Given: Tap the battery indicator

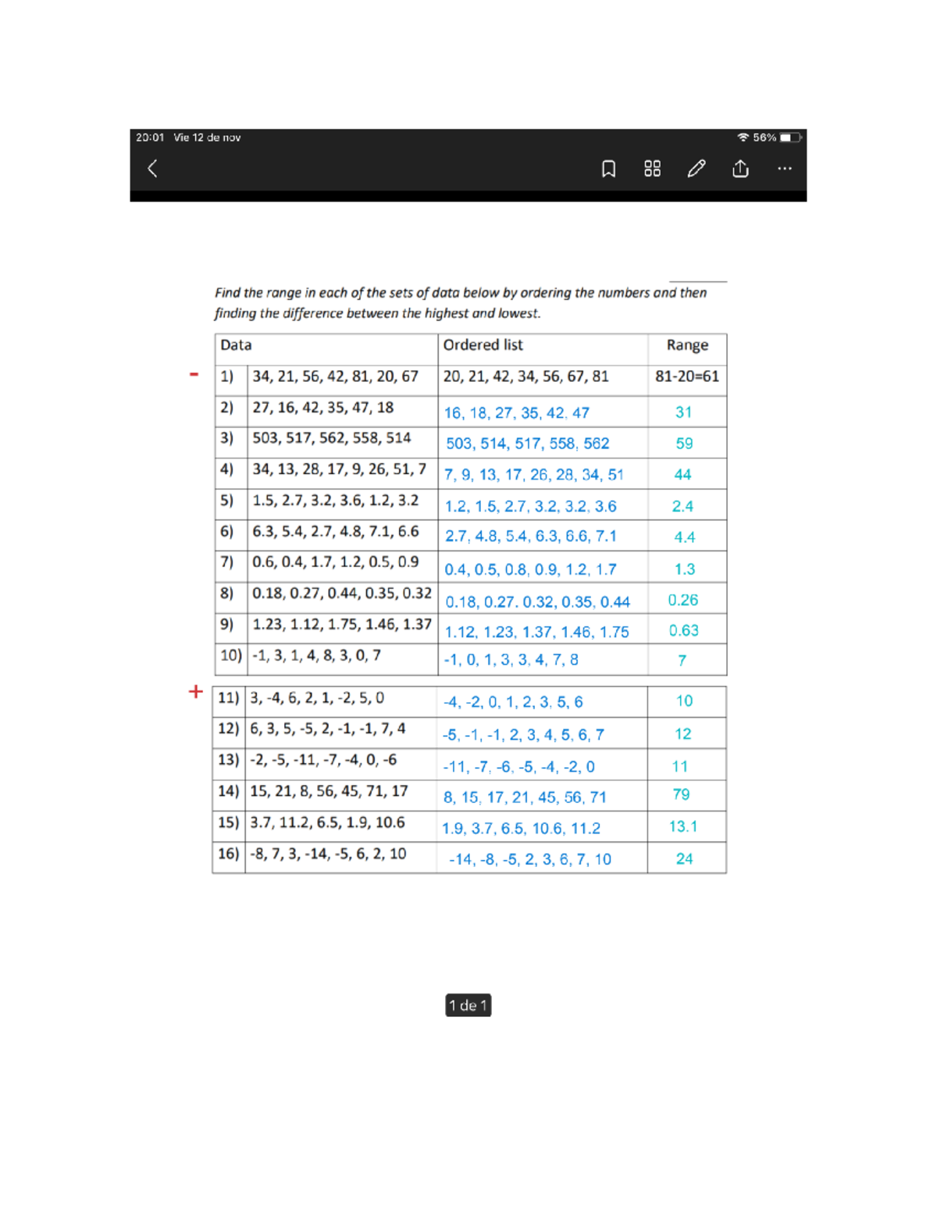Looking at the screenshot, I should coord(791,137).
